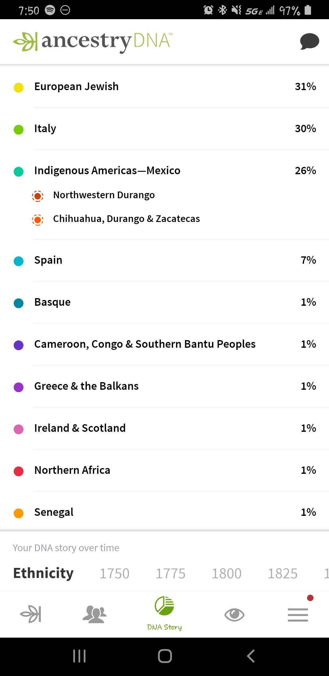Open the hamburger menu with red notification dot
329x676 pixels.
coord(298,614)
